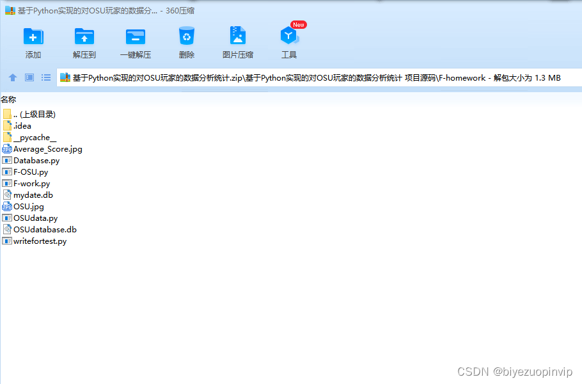Viewport: 582px width, 384px height.
Task: Click the 图片压缩 label in the toolbar
Action: [237, 55]
